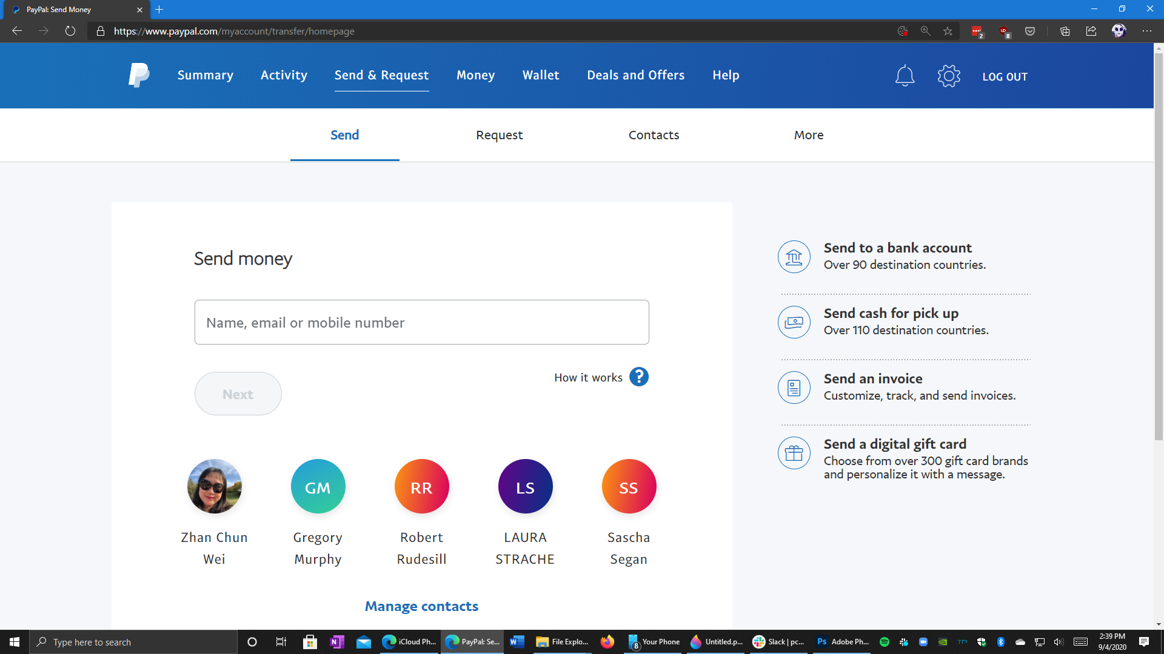
Task: Click the Send an invoice icon
Action: (794, 388)
